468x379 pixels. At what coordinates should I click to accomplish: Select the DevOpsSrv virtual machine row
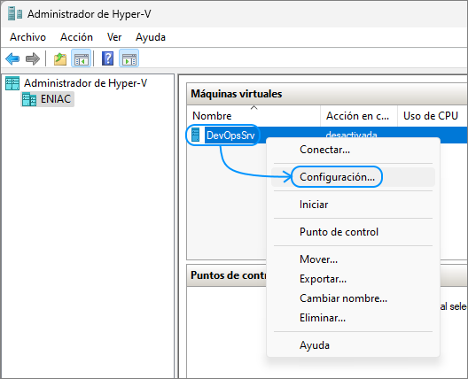tap(327, 135)
